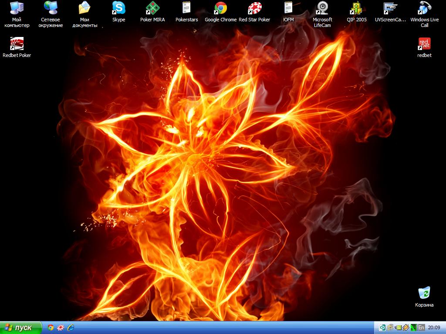Select the Windows Live Call icon
Screen dimensions: 446x334
click(x=424, y=8)
